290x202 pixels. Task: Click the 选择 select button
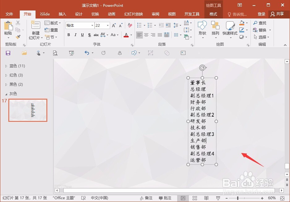[261, 37]
